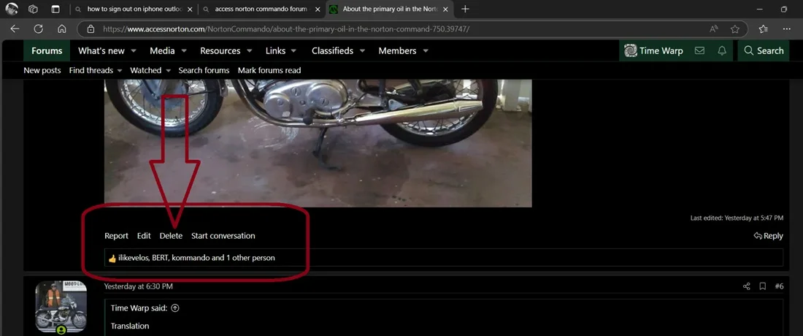Share post #6 via the share icon
This screenshot has height=336, width=803.
(746, 286)
